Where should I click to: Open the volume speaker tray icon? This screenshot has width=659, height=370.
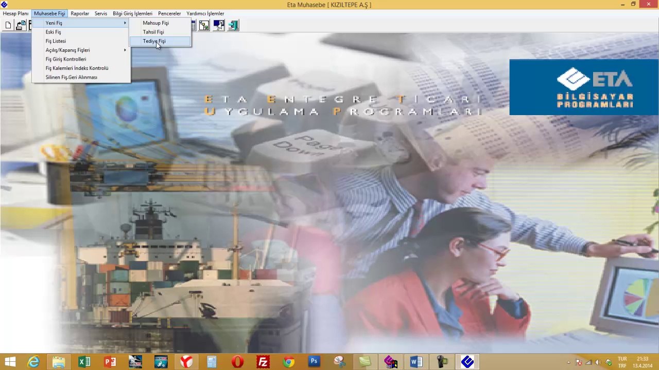598,363
